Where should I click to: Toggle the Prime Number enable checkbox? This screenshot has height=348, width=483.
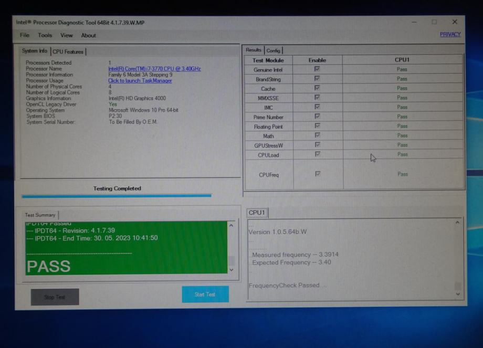point(317,117)
